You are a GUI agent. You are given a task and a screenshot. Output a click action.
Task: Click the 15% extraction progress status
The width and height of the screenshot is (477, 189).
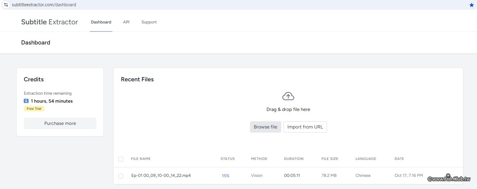(x=226, y=176)
